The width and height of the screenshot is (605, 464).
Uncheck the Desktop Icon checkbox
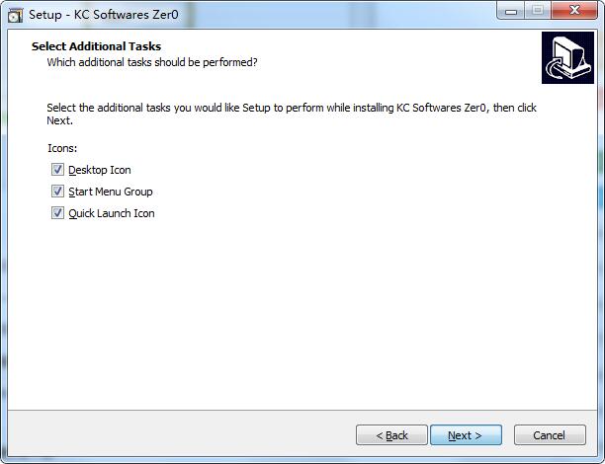tap(58, 170)
